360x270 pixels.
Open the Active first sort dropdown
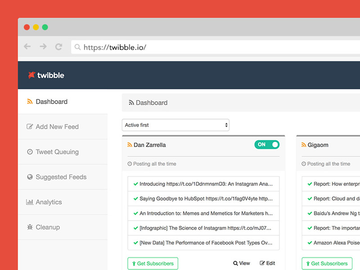pyautogui.click(x=175, y=125)
